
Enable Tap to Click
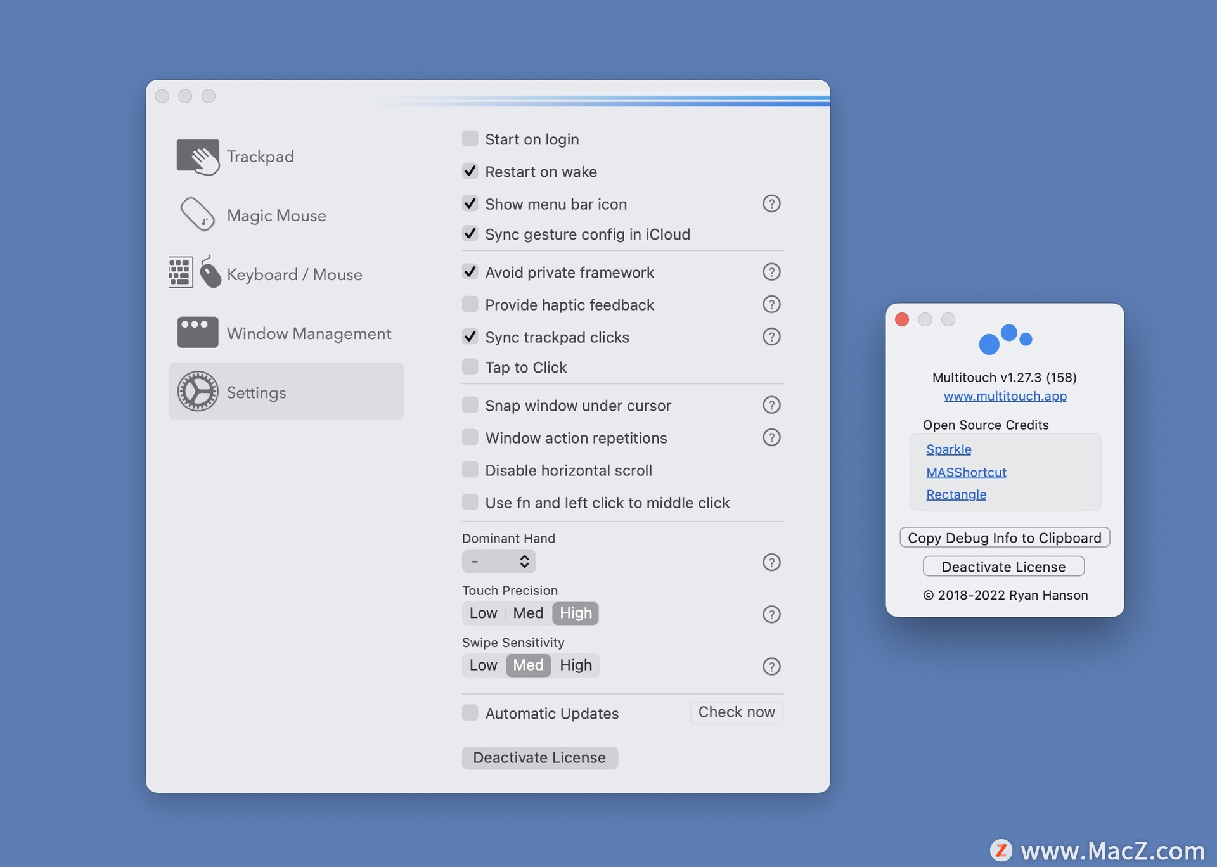(470, 367)
